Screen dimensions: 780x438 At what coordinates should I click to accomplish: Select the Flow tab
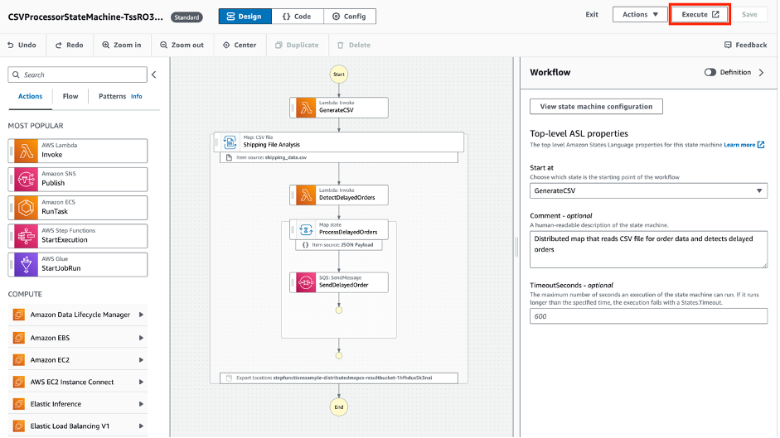click(70, 96)
